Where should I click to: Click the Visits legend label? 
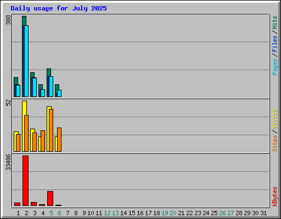274,119
